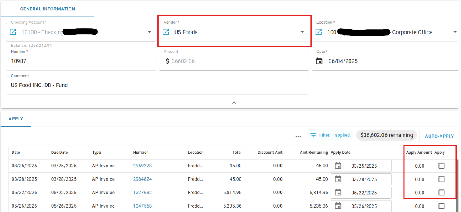Open calendar icon for apply date 03/25/2025
Viewport: 461px width, 212px height.
[338, 166]
